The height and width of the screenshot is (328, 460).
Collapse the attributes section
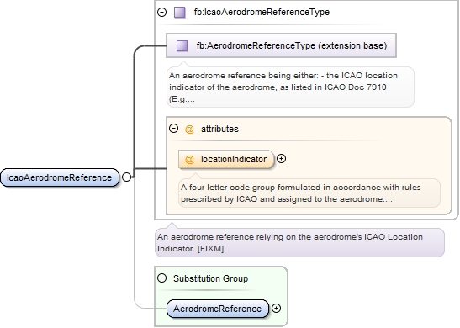click(x=174, y=128)
